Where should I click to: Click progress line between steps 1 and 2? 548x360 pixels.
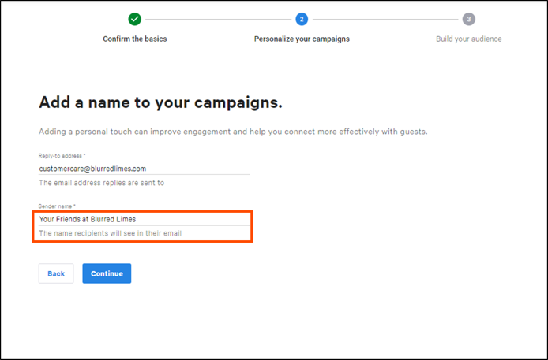point(218,20)
